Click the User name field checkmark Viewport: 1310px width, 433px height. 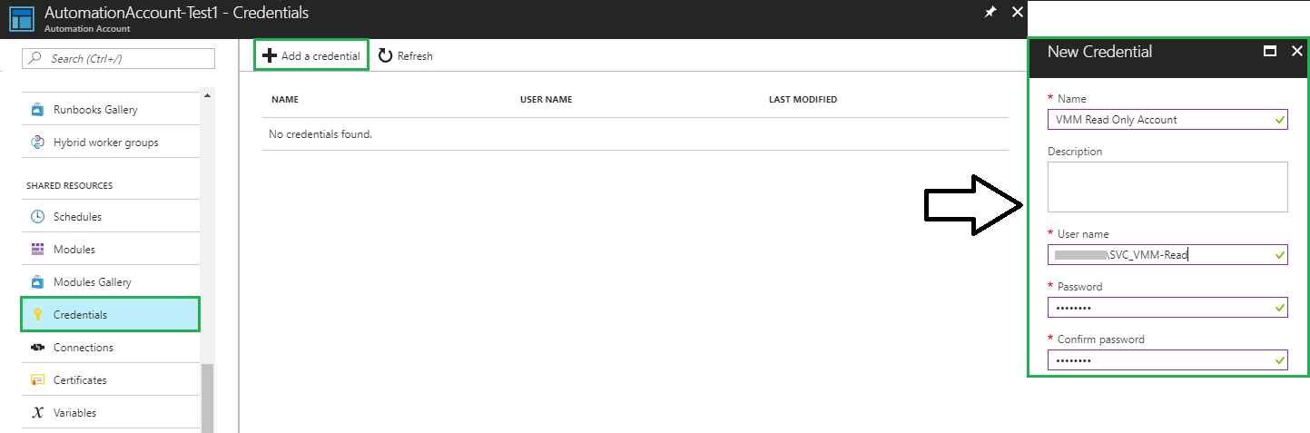[1279, 254]
